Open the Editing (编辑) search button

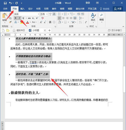[102, 17]
